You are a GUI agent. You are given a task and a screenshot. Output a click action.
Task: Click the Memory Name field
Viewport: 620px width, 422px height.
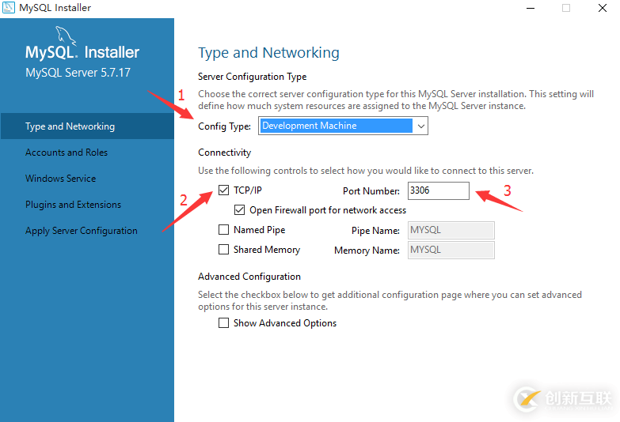point(451,250)
